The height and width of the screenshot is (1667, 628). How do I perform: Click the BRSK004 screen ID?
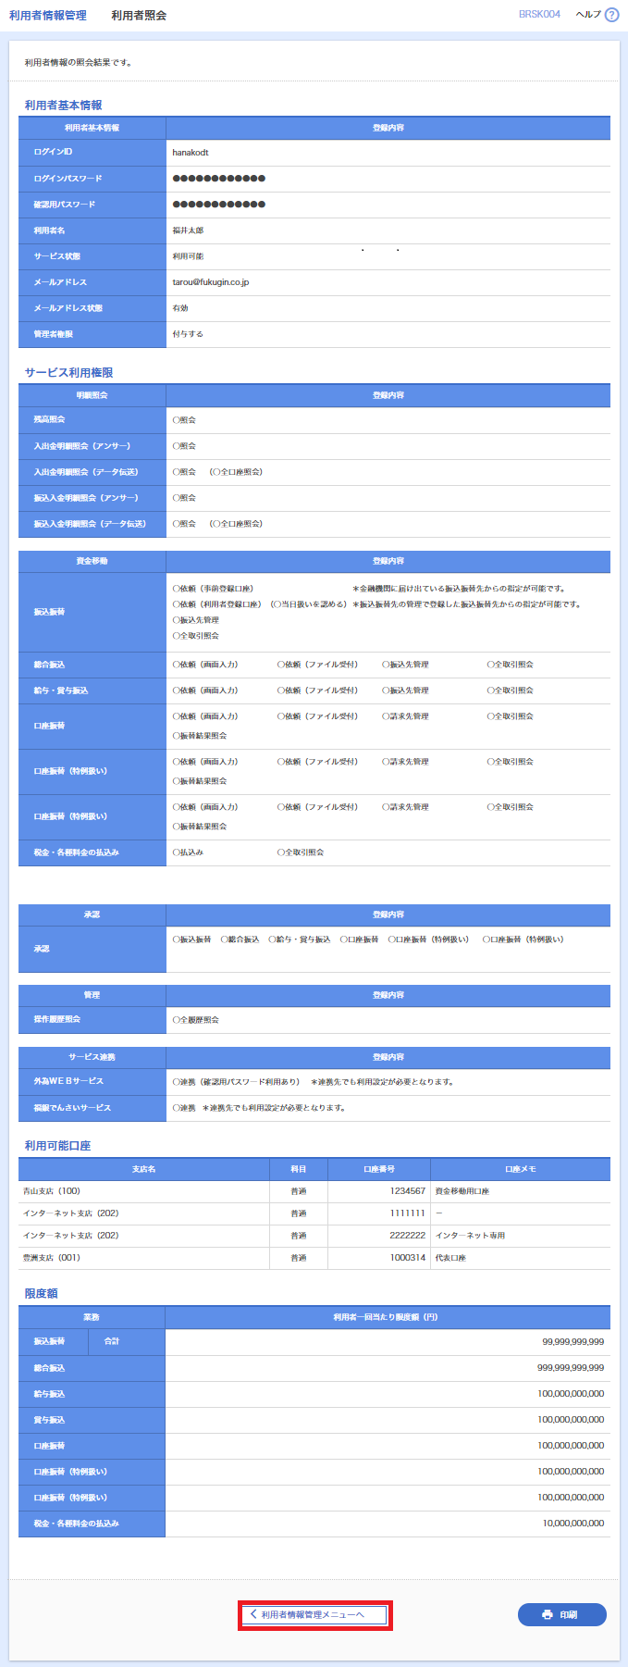539,15
